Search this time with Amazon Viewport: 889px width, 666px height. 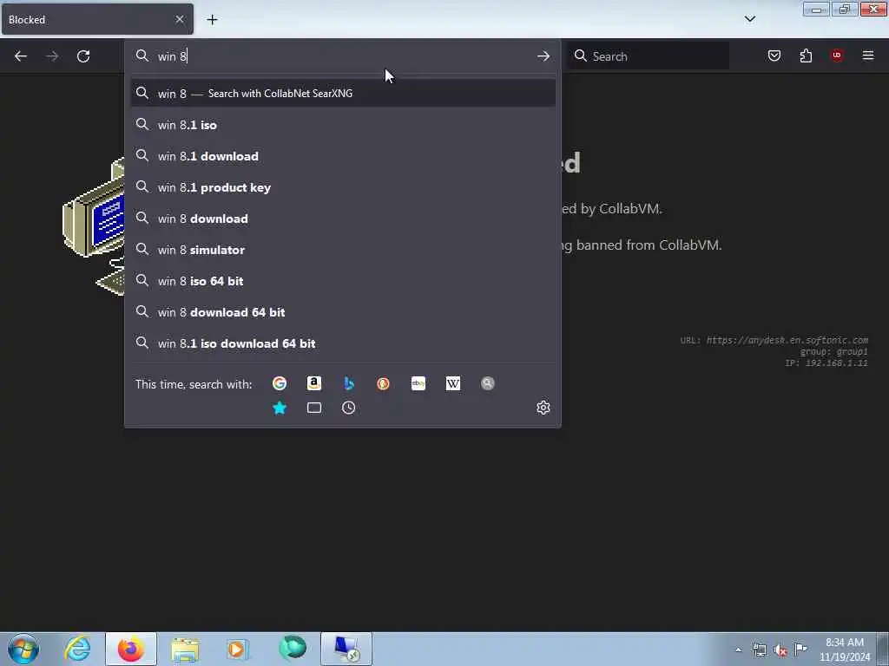point(314,383)
